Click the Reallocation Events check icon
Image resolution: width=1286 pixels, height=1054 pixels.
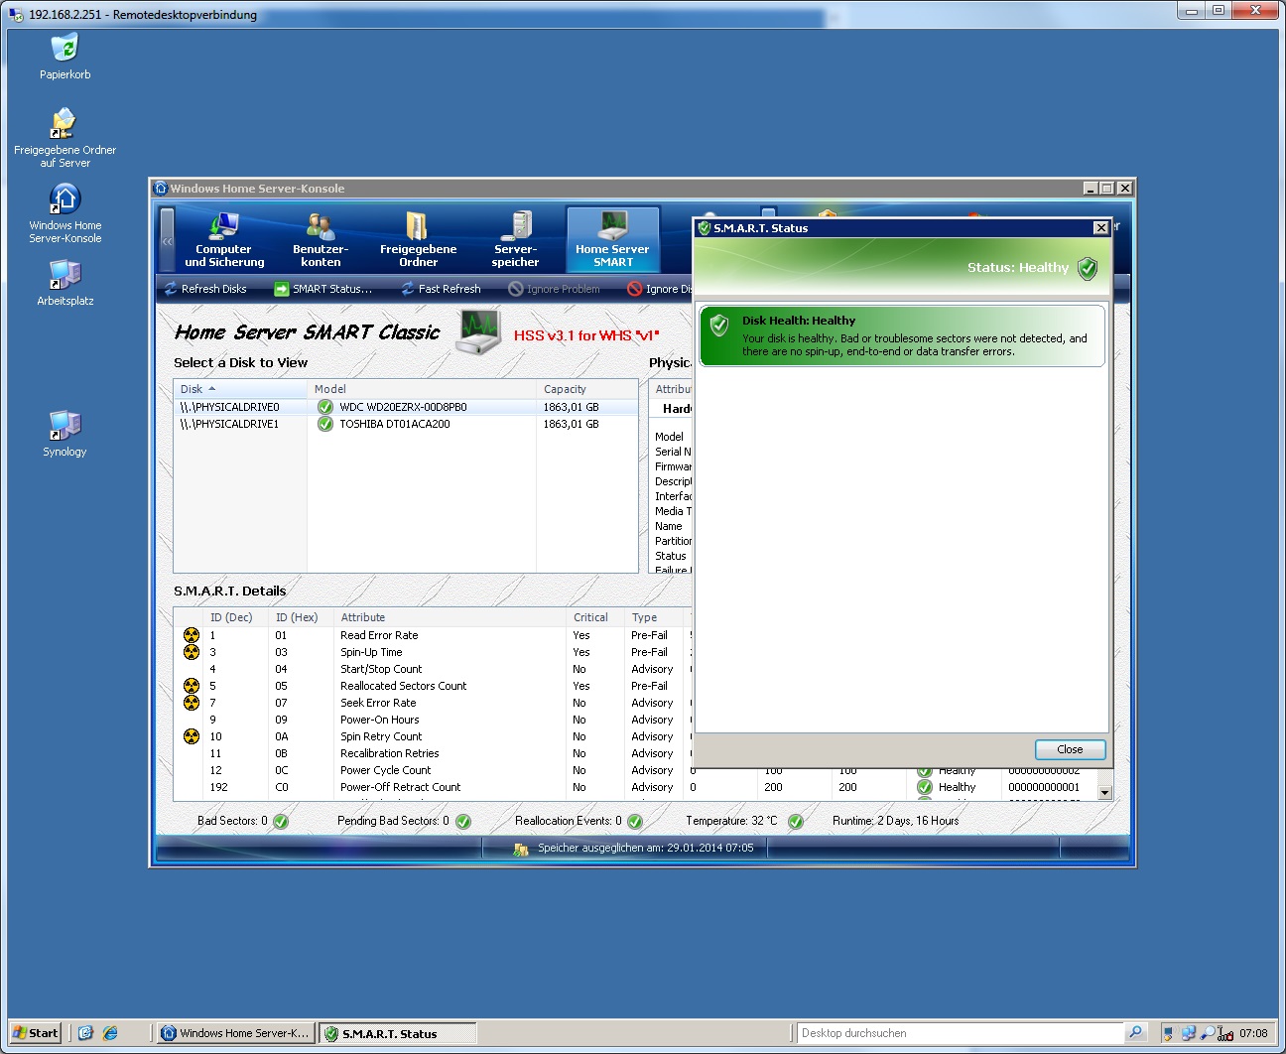(635, 822)
